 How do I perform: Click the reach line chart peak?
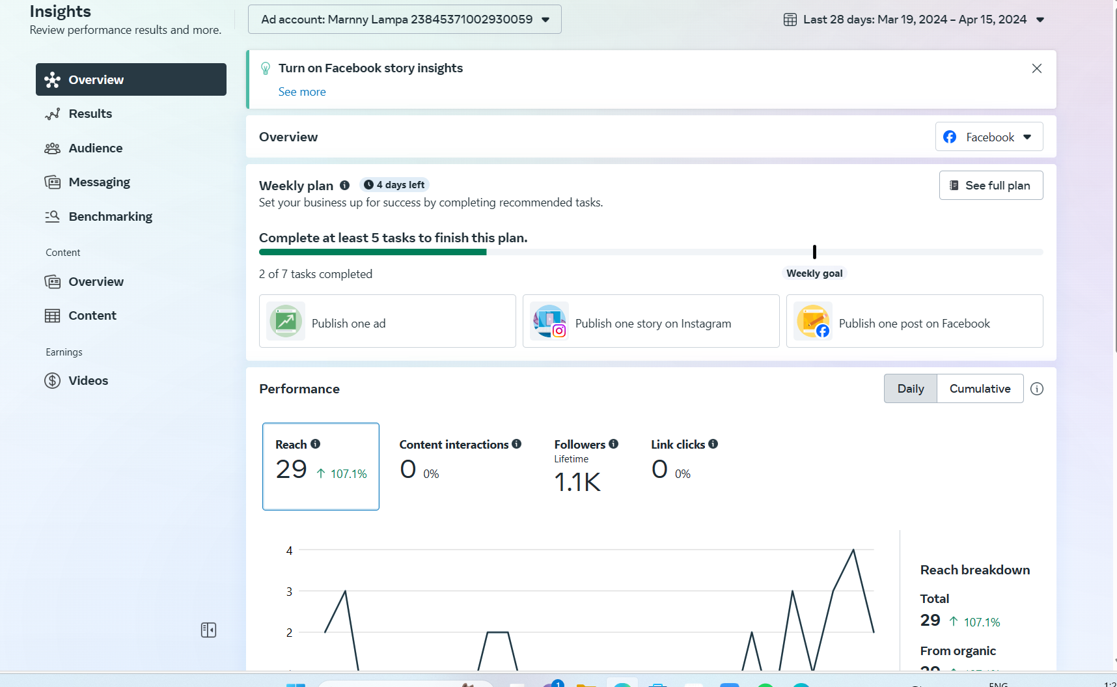point(853,550)
